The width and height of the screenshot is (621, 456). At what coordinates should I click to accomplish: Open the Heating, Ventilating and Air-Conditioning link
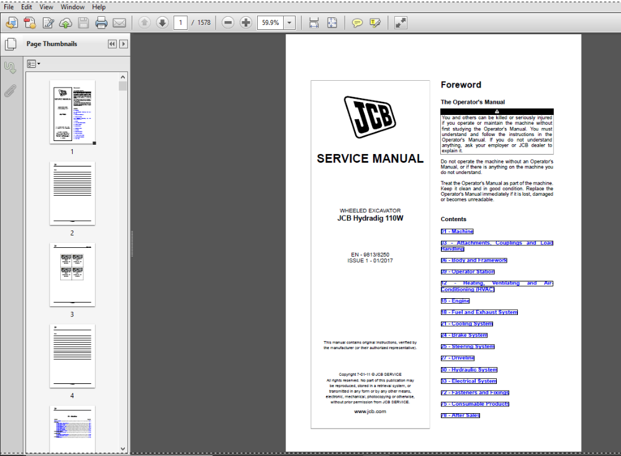point(497,286)
